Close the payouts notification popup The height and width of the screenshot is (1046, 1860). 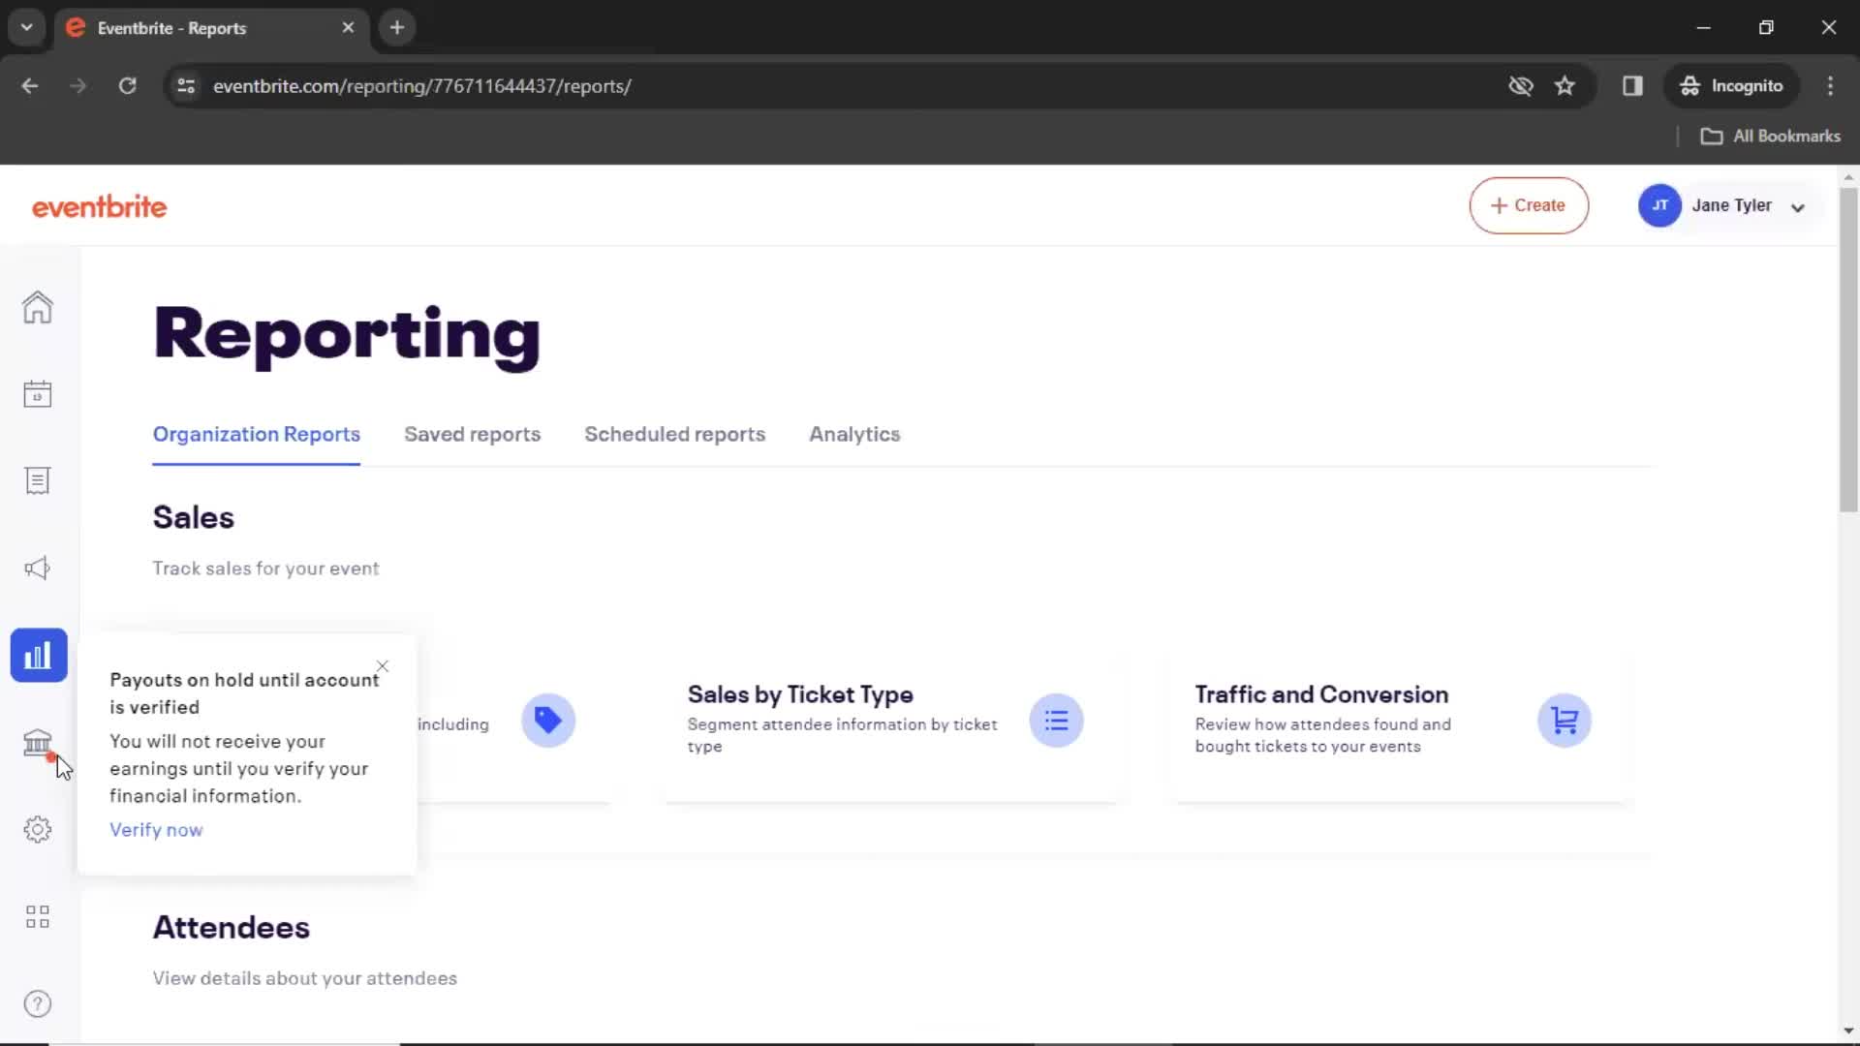[x=384, y=664]
